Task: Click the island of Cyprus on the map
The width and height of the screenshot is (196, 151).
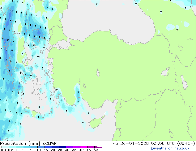Action: pyautogui.click(x=96, y=122)
